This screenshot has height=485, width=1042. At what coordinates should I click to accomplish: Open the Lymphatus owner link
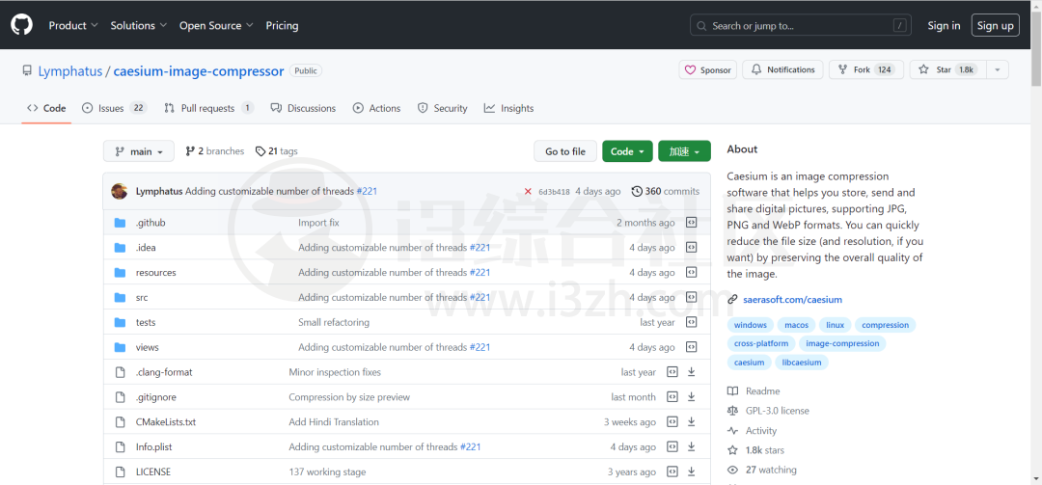(70, 70)
